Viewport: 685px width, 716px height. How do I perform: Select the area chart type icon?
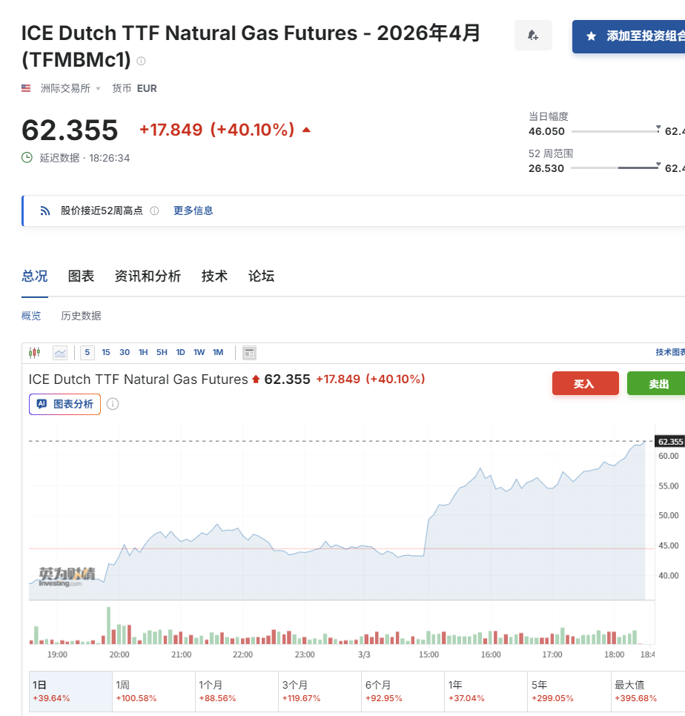(x=60, y=353)
